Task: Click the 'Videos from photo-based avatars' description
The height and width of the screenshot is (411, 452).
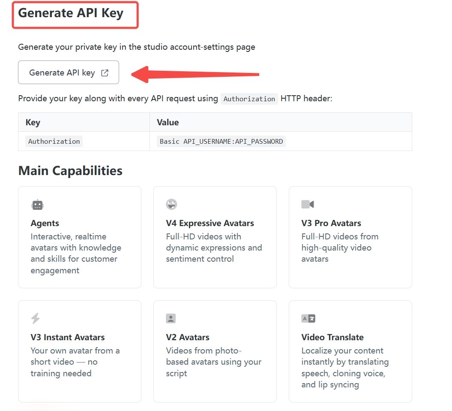Action: point(214,362)
